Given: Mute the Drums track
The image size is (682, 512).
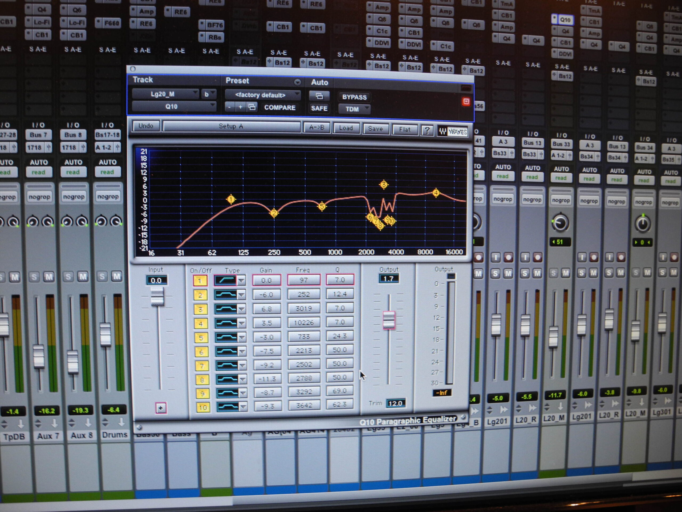Looking at the screenshot, I should (116, 276).
